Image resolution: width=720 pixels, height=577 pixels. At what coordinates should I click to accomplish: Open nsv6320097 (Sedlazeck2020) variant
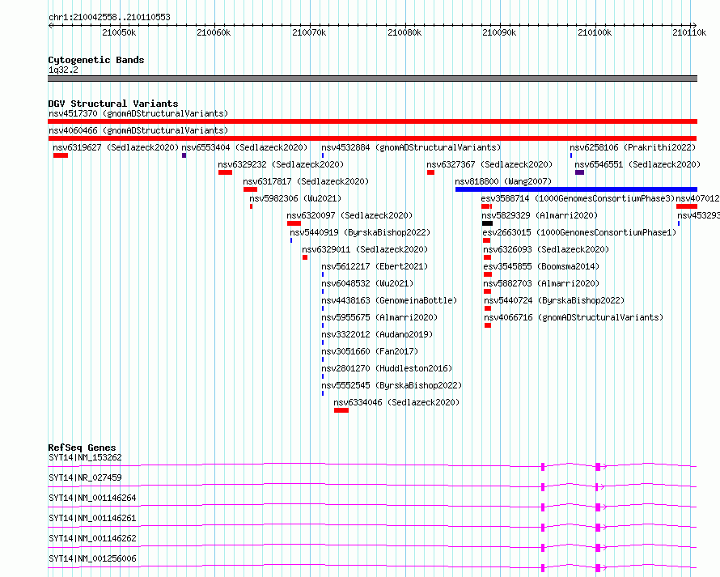coord(349,215)
